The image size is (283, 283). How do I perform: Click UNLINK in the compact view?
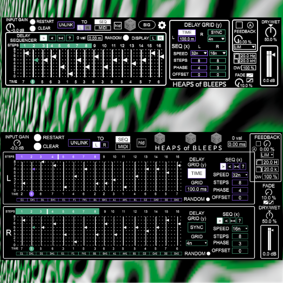[x=66, y=25]
